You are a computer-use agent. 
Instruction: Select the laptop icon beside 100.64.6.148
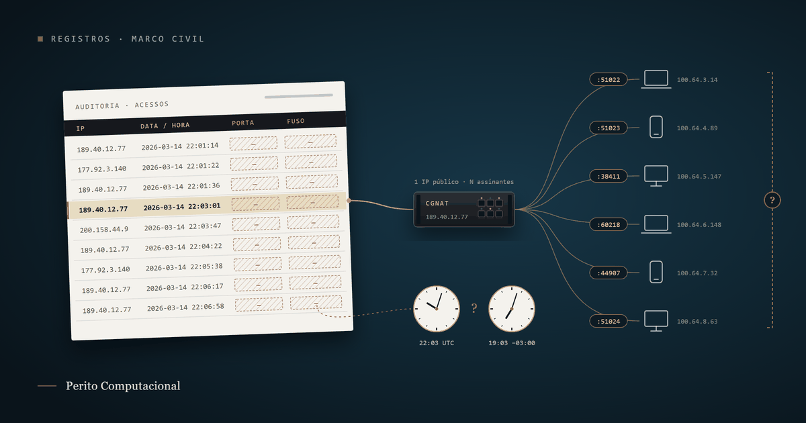click(x=656, y=224)
